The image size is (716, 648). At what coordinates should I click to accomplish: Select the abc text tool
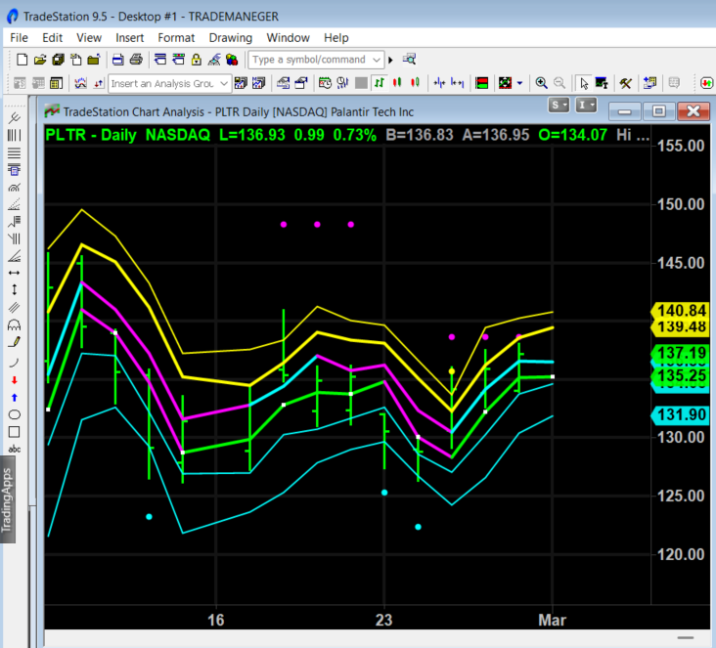pyautogui.click(x=14, y=449)
